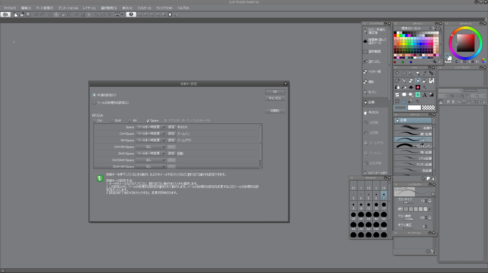Open the help question mark icon

(x=131, y=15)
